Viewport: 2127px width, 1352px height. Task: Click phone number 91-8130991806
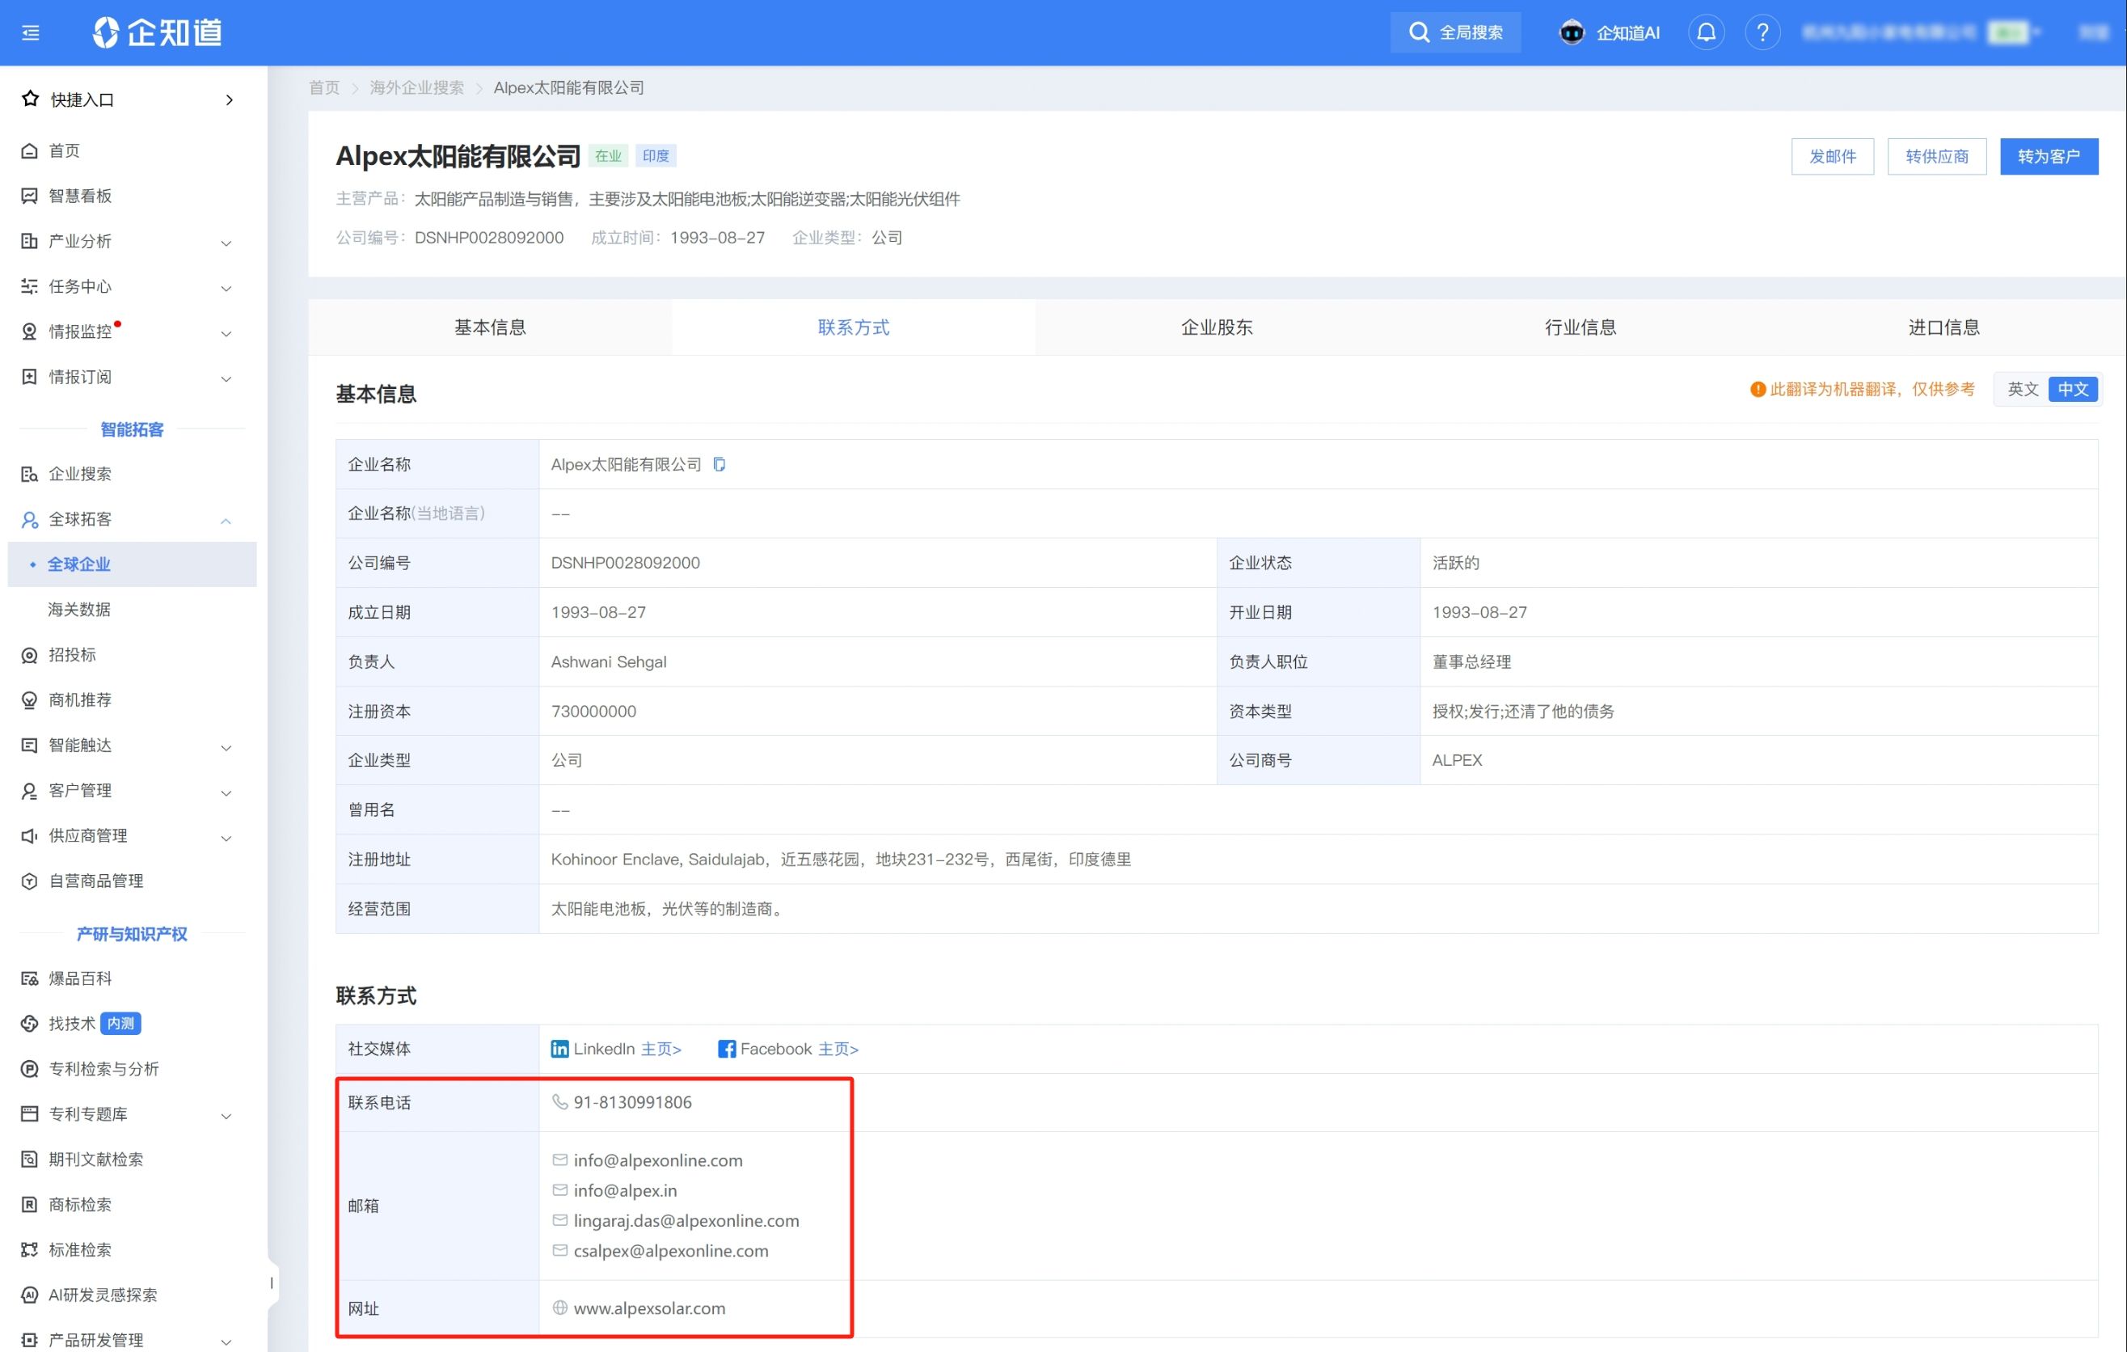pyautogui.click(x=631, y=1102)
